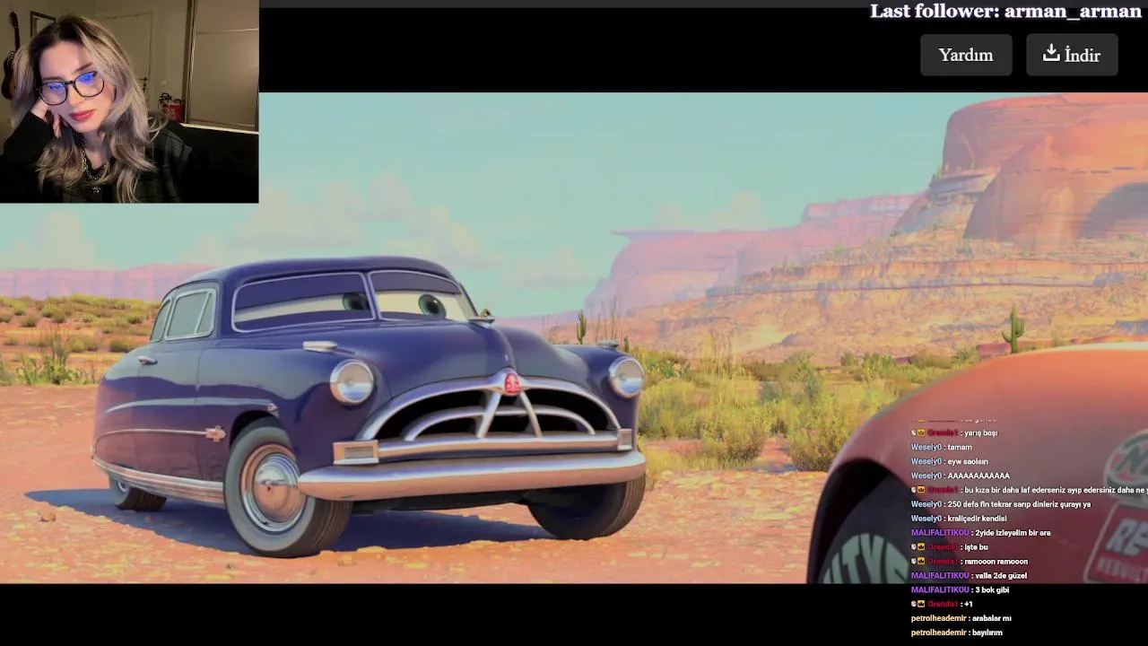Click crown badge beside 'yarış başı' message
1148x646 pixels.
point(921,432)
